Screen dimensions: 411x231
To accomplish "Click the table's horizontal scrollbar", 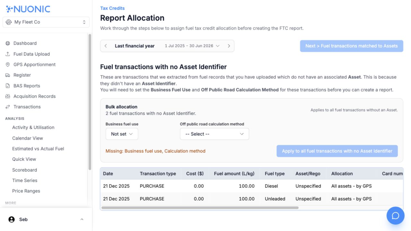I will pos(200,208).
